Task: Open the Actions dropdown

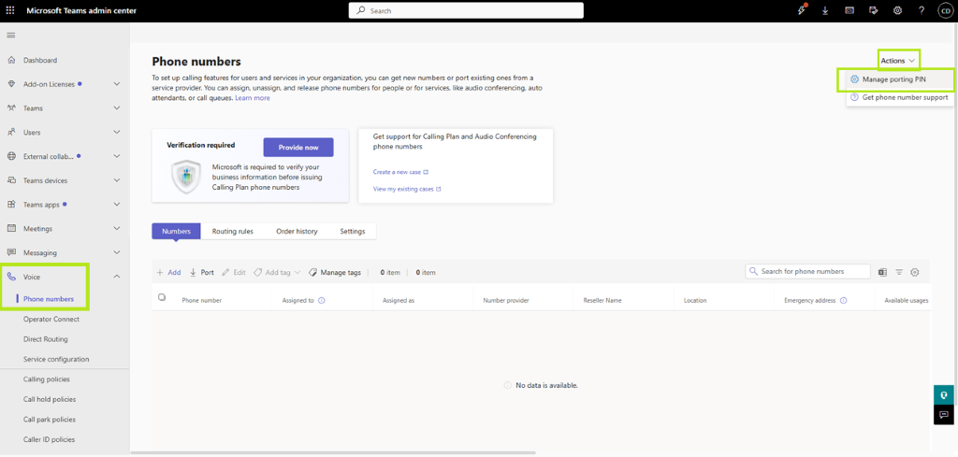Action: (x=899, y=61)
